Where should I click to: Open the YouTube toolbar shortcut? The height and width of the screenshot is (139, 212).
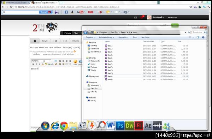click(x=80, y=12)
